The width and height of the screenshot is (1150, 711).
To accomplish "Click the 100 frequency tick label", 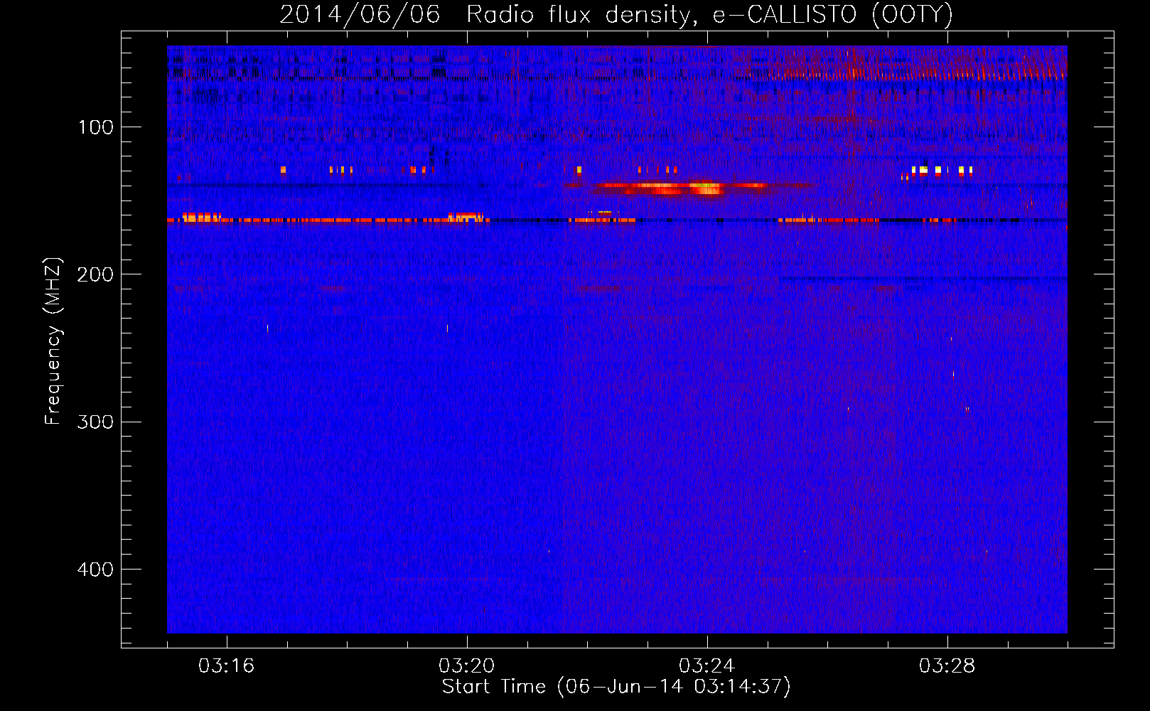I will click(x=95, y=127).
